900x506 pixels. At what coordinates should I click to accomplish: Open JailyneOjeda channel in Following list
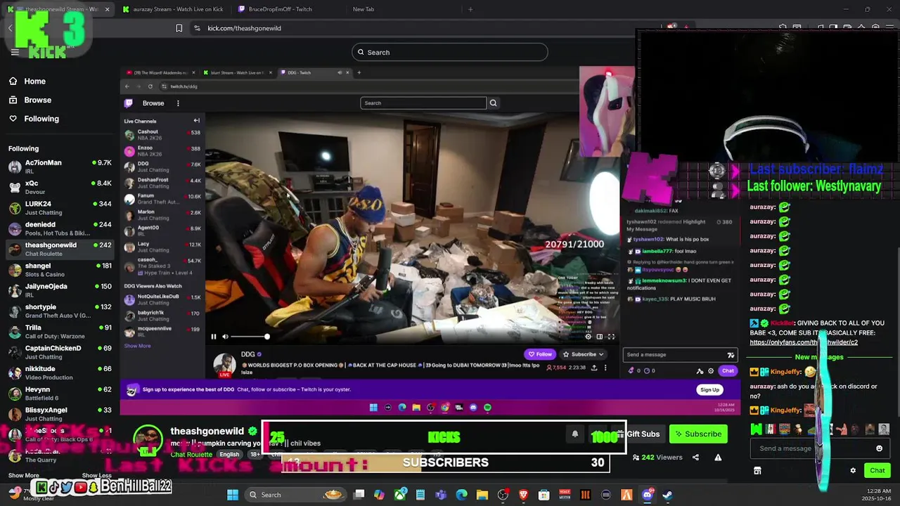[x=59, y=290]
